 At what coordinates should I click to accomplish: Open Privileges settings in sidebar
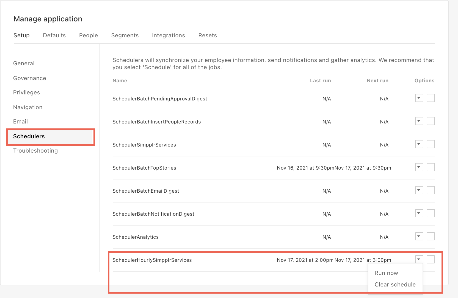point(26,92)
